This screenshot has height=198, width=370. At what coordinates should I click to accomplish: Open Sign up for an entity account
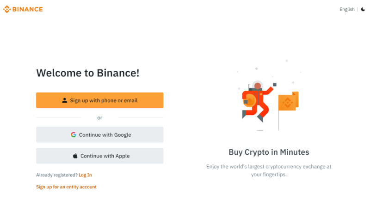pos(66,187)
